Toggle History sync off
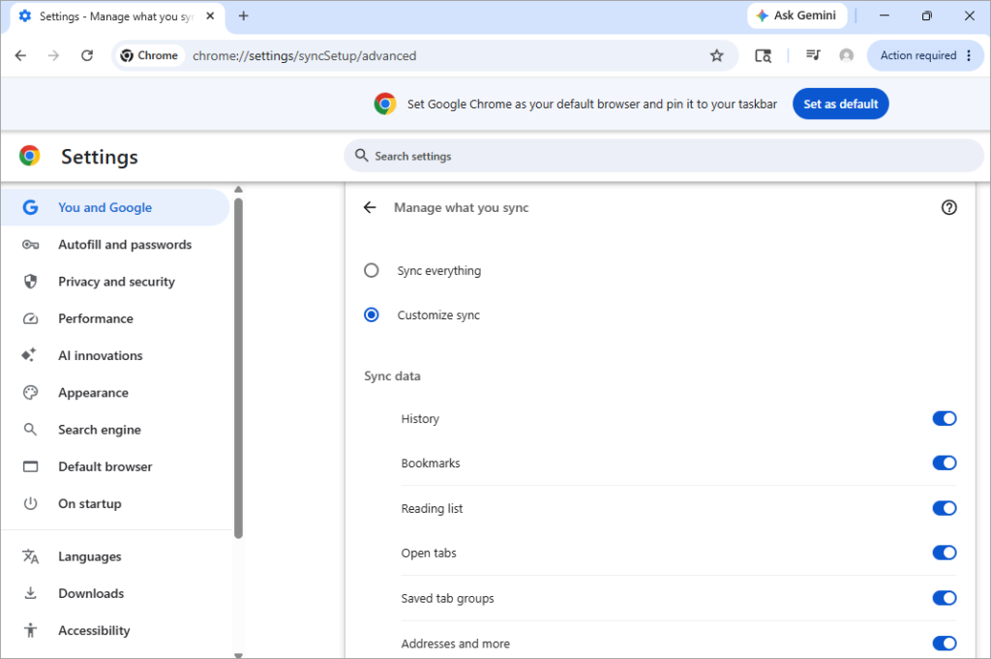Image resolution: width=991 pixels, height=659 pixels. click(945, 418)
